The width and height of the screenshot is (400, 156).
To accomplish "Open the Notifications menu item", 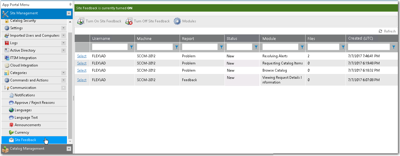I will coord(25,95).
